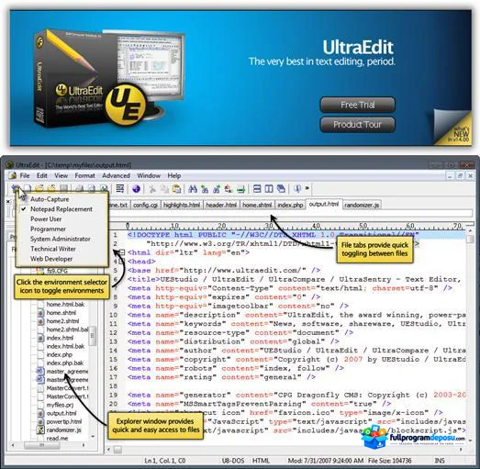This screenshot has height=469, width=480.
Task: Open the Advanced menu
Action: point(116,175)
